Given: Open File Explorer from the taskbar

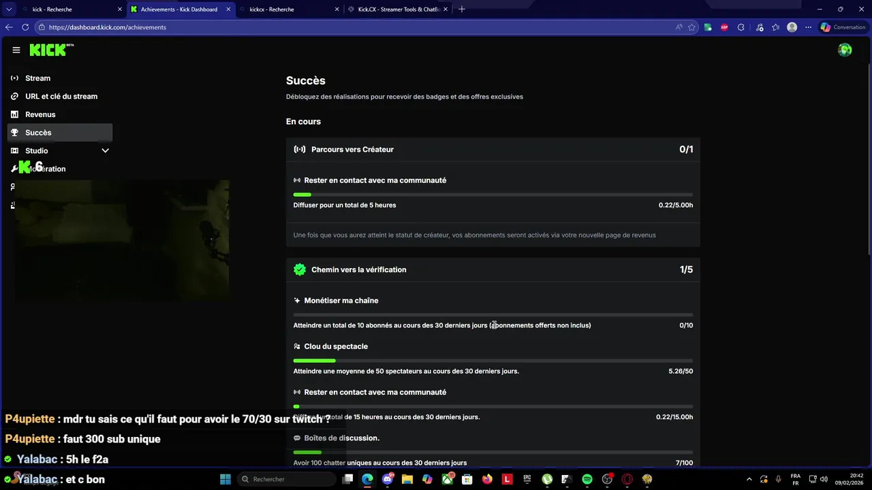Looking at the screenshot, I should tap(407, 479).
